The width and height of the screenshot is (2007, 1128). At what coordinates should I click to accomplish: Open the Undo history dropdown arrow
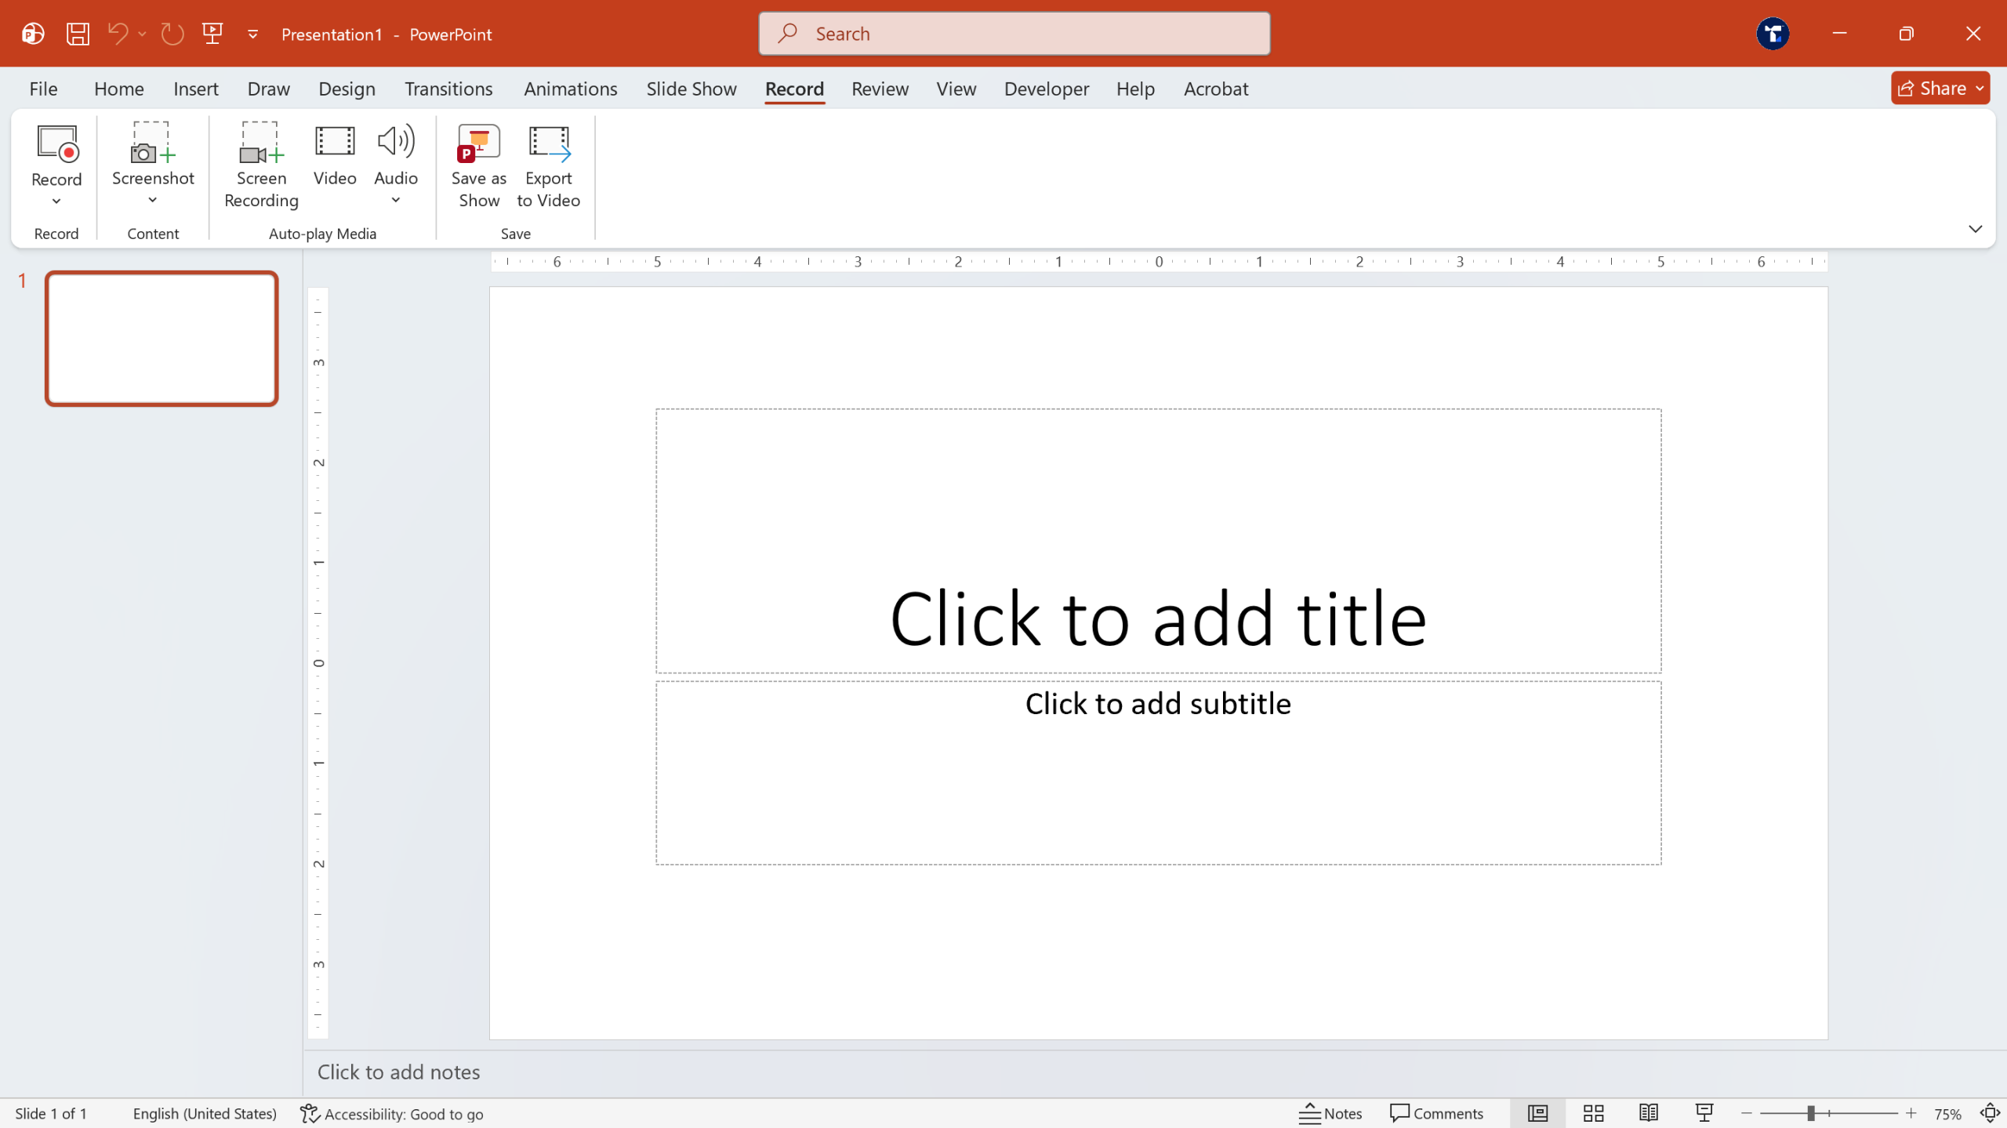142,34
